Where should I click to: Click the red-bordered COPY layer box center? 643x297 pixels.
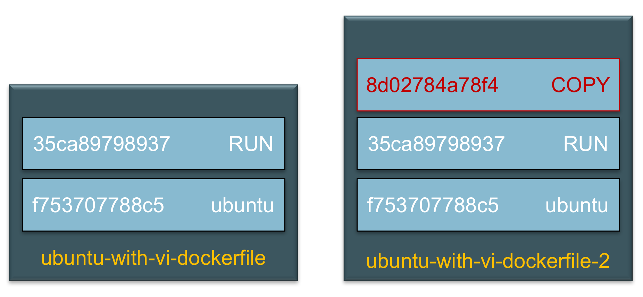488,85
